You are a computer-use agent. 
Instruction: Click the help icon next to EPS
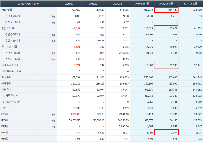[x=7, y=114]
